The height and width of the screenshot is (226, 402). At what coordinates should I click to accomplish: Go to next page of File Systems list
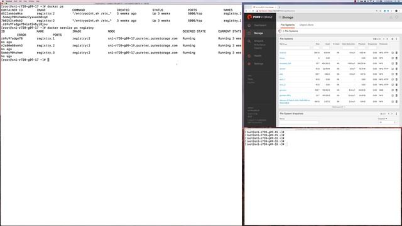(387, 39)
